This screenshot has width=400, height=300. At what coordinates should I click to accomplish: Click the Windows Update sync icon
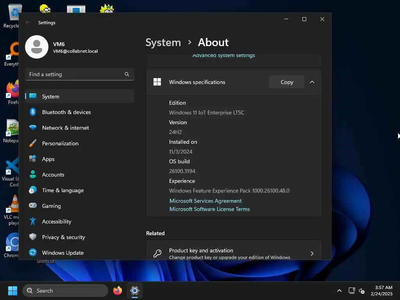(x=33, y=253)
